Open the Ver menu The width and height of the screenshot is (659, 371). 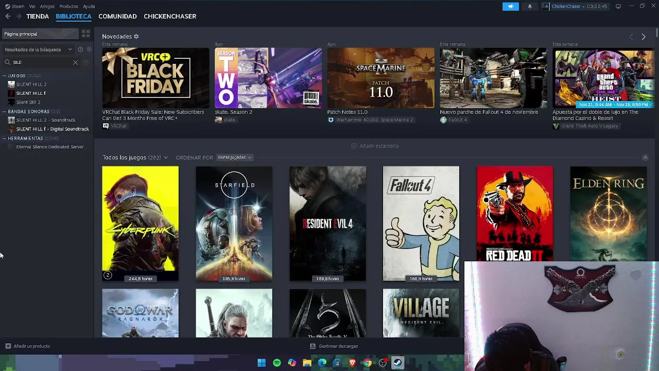[x=32, y=7]
